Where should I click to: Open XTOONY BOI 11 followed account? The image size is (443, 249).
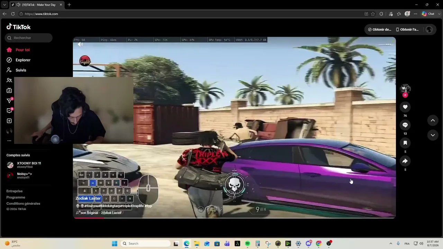pyautogui.click(x=24, y=165)
